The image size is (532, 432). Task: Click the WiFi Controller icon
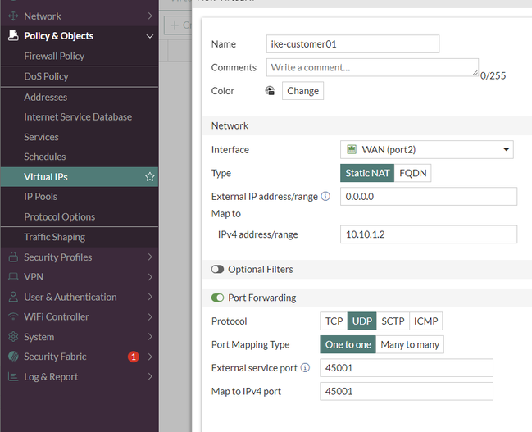click(13, 317)
